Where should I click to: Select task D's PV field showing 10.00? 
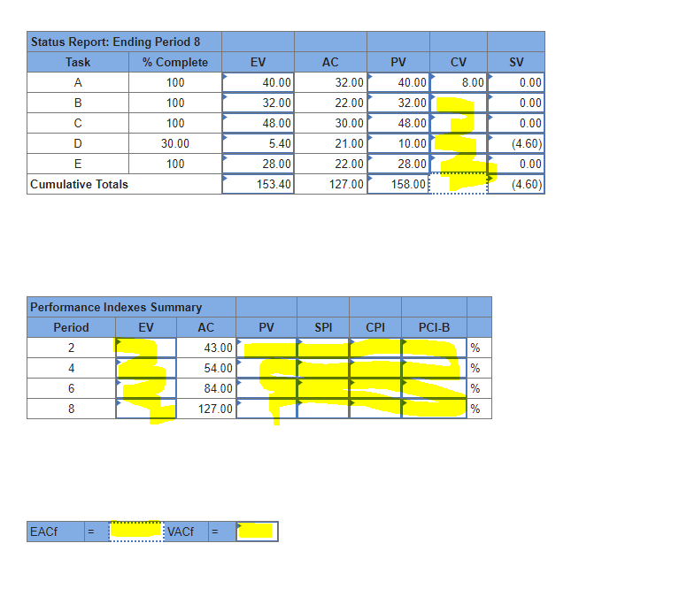[x=398, y=143]
